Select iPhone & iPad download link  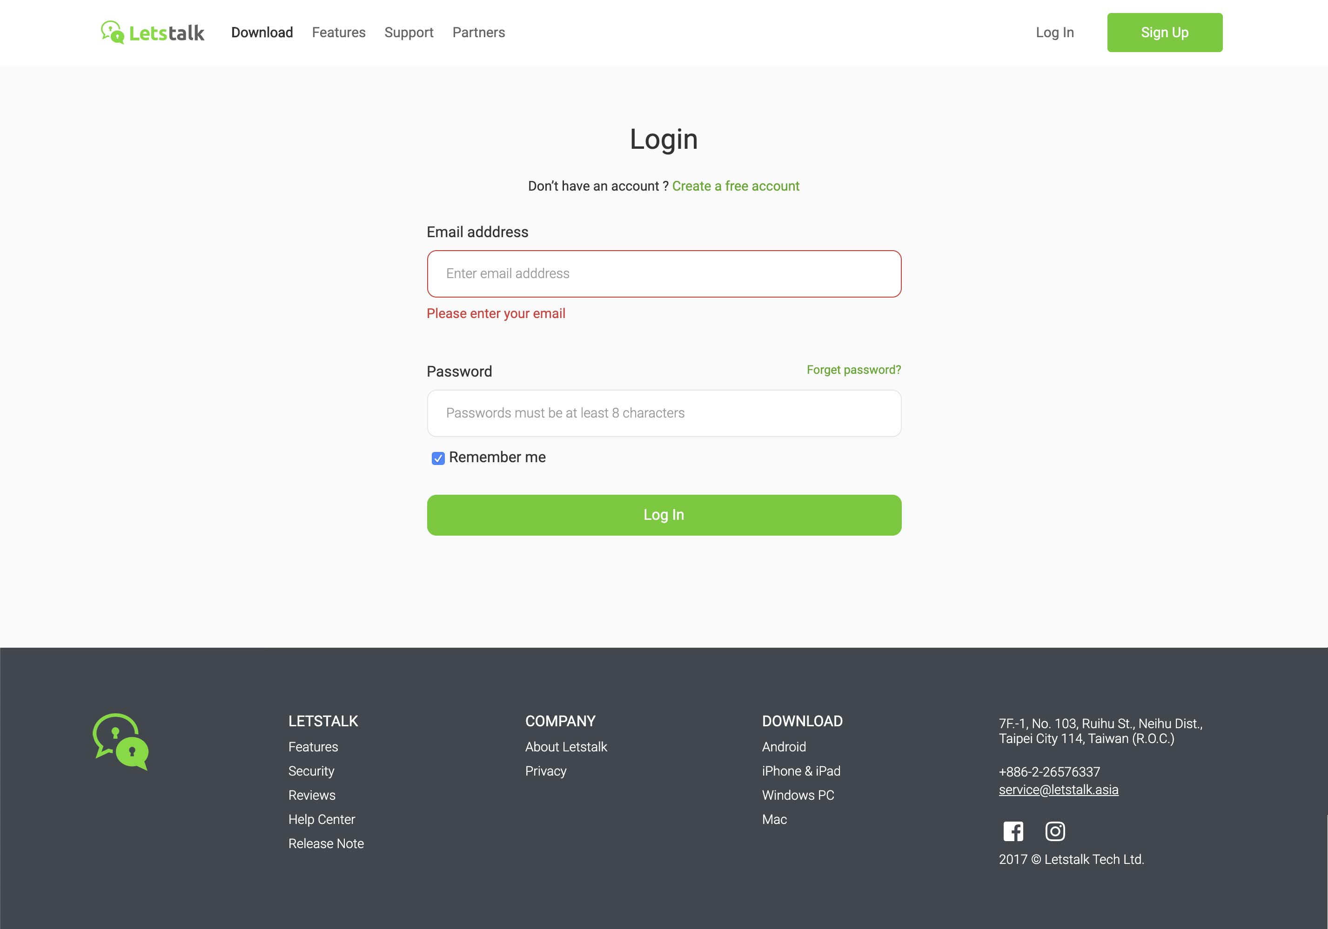click(x=801, y=771)
